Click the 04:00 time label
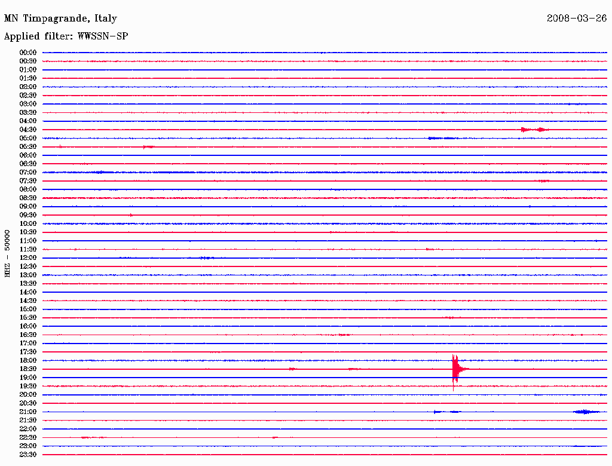612x466 pixels. tap(28, 121)
